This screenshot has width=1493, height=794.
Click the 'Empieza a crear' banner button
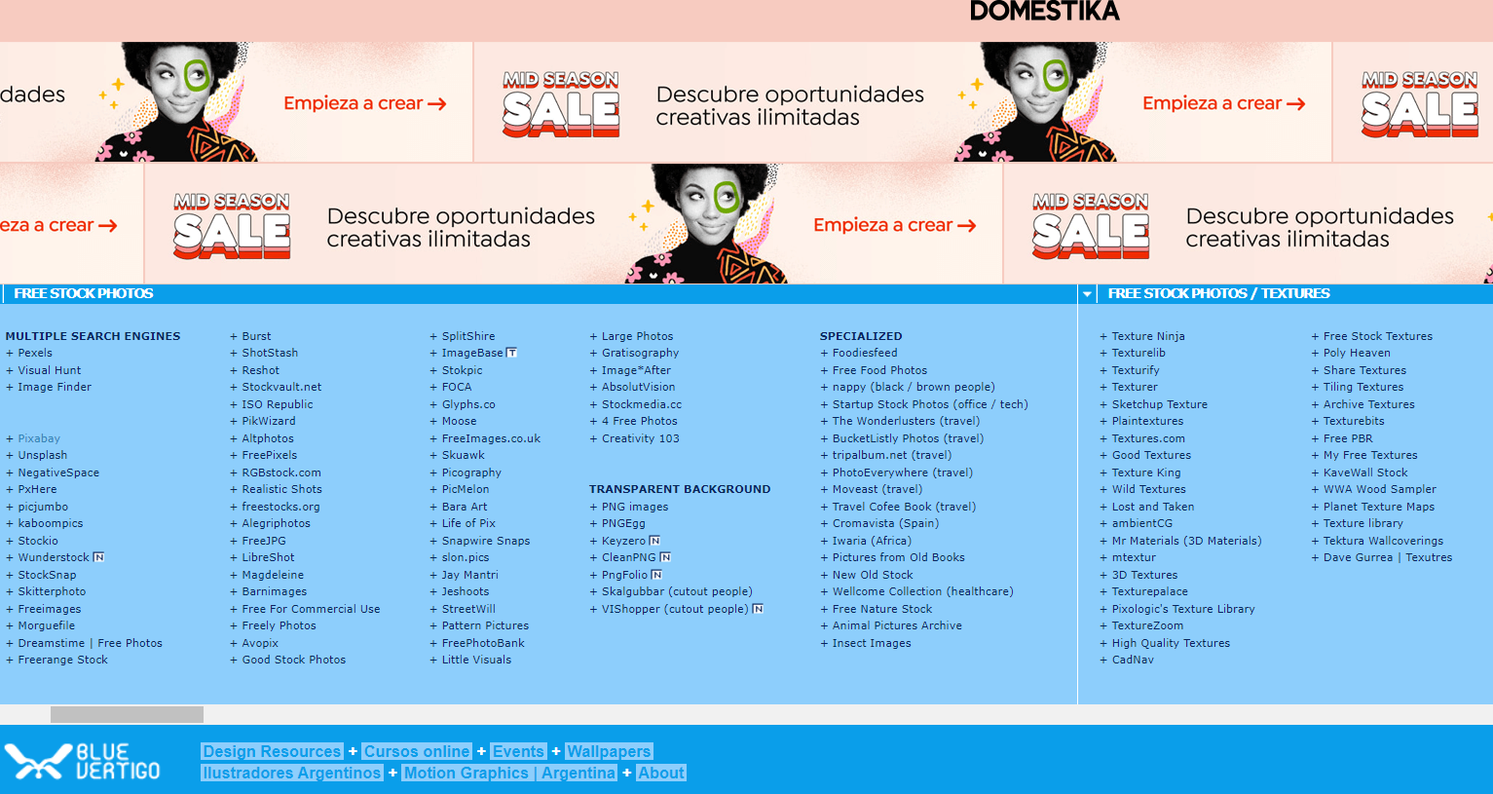pos(364,103)
